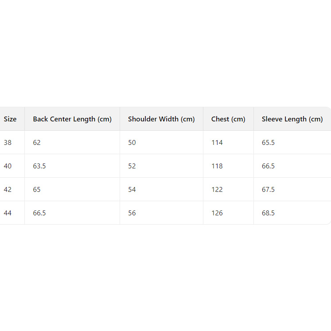Select sleeve length value 68.5
The width and height of the screenshot is (331, 331).
(x=268, y=213)
